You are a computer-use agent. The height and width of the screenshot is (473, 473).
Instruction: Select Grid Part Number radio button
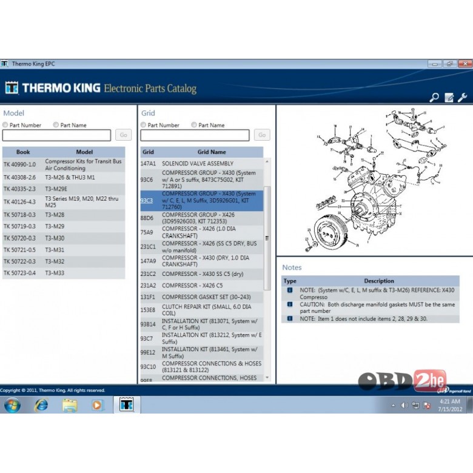[143, 125]
